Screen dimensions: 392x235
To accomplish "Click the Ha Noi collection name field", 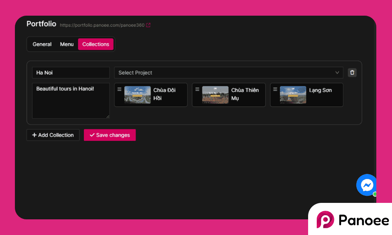I will click(71, 73).
